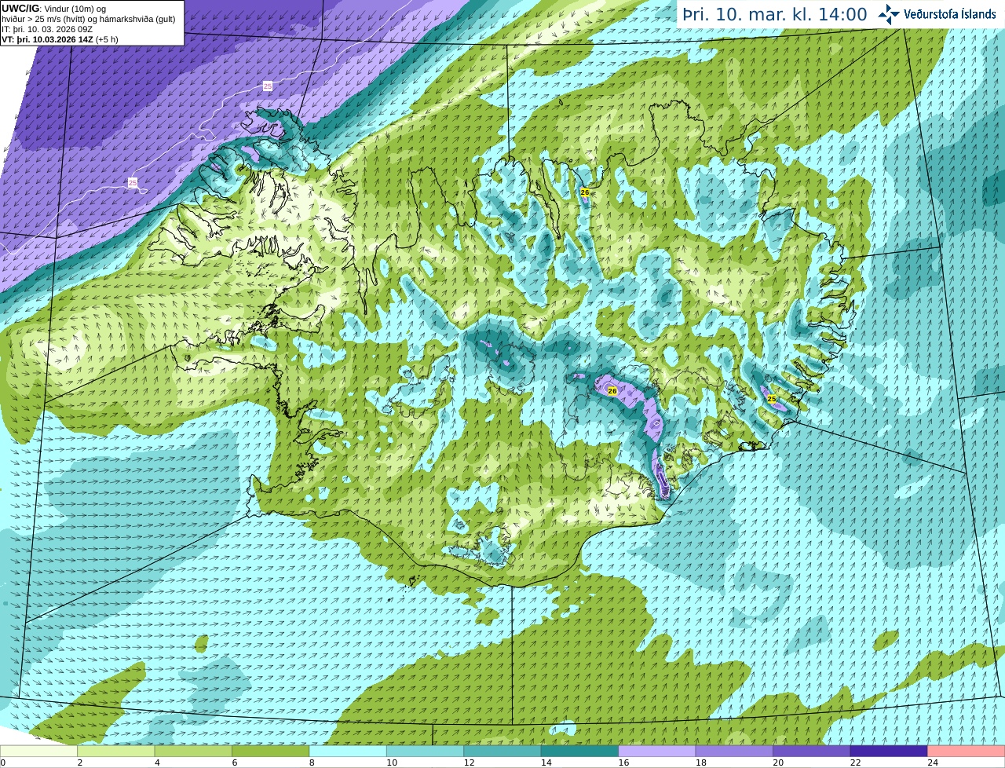The height and width of the screenshot is (768, 1005).
Task: Click the legend tick label '24'
Action: [x=934, y=763]
